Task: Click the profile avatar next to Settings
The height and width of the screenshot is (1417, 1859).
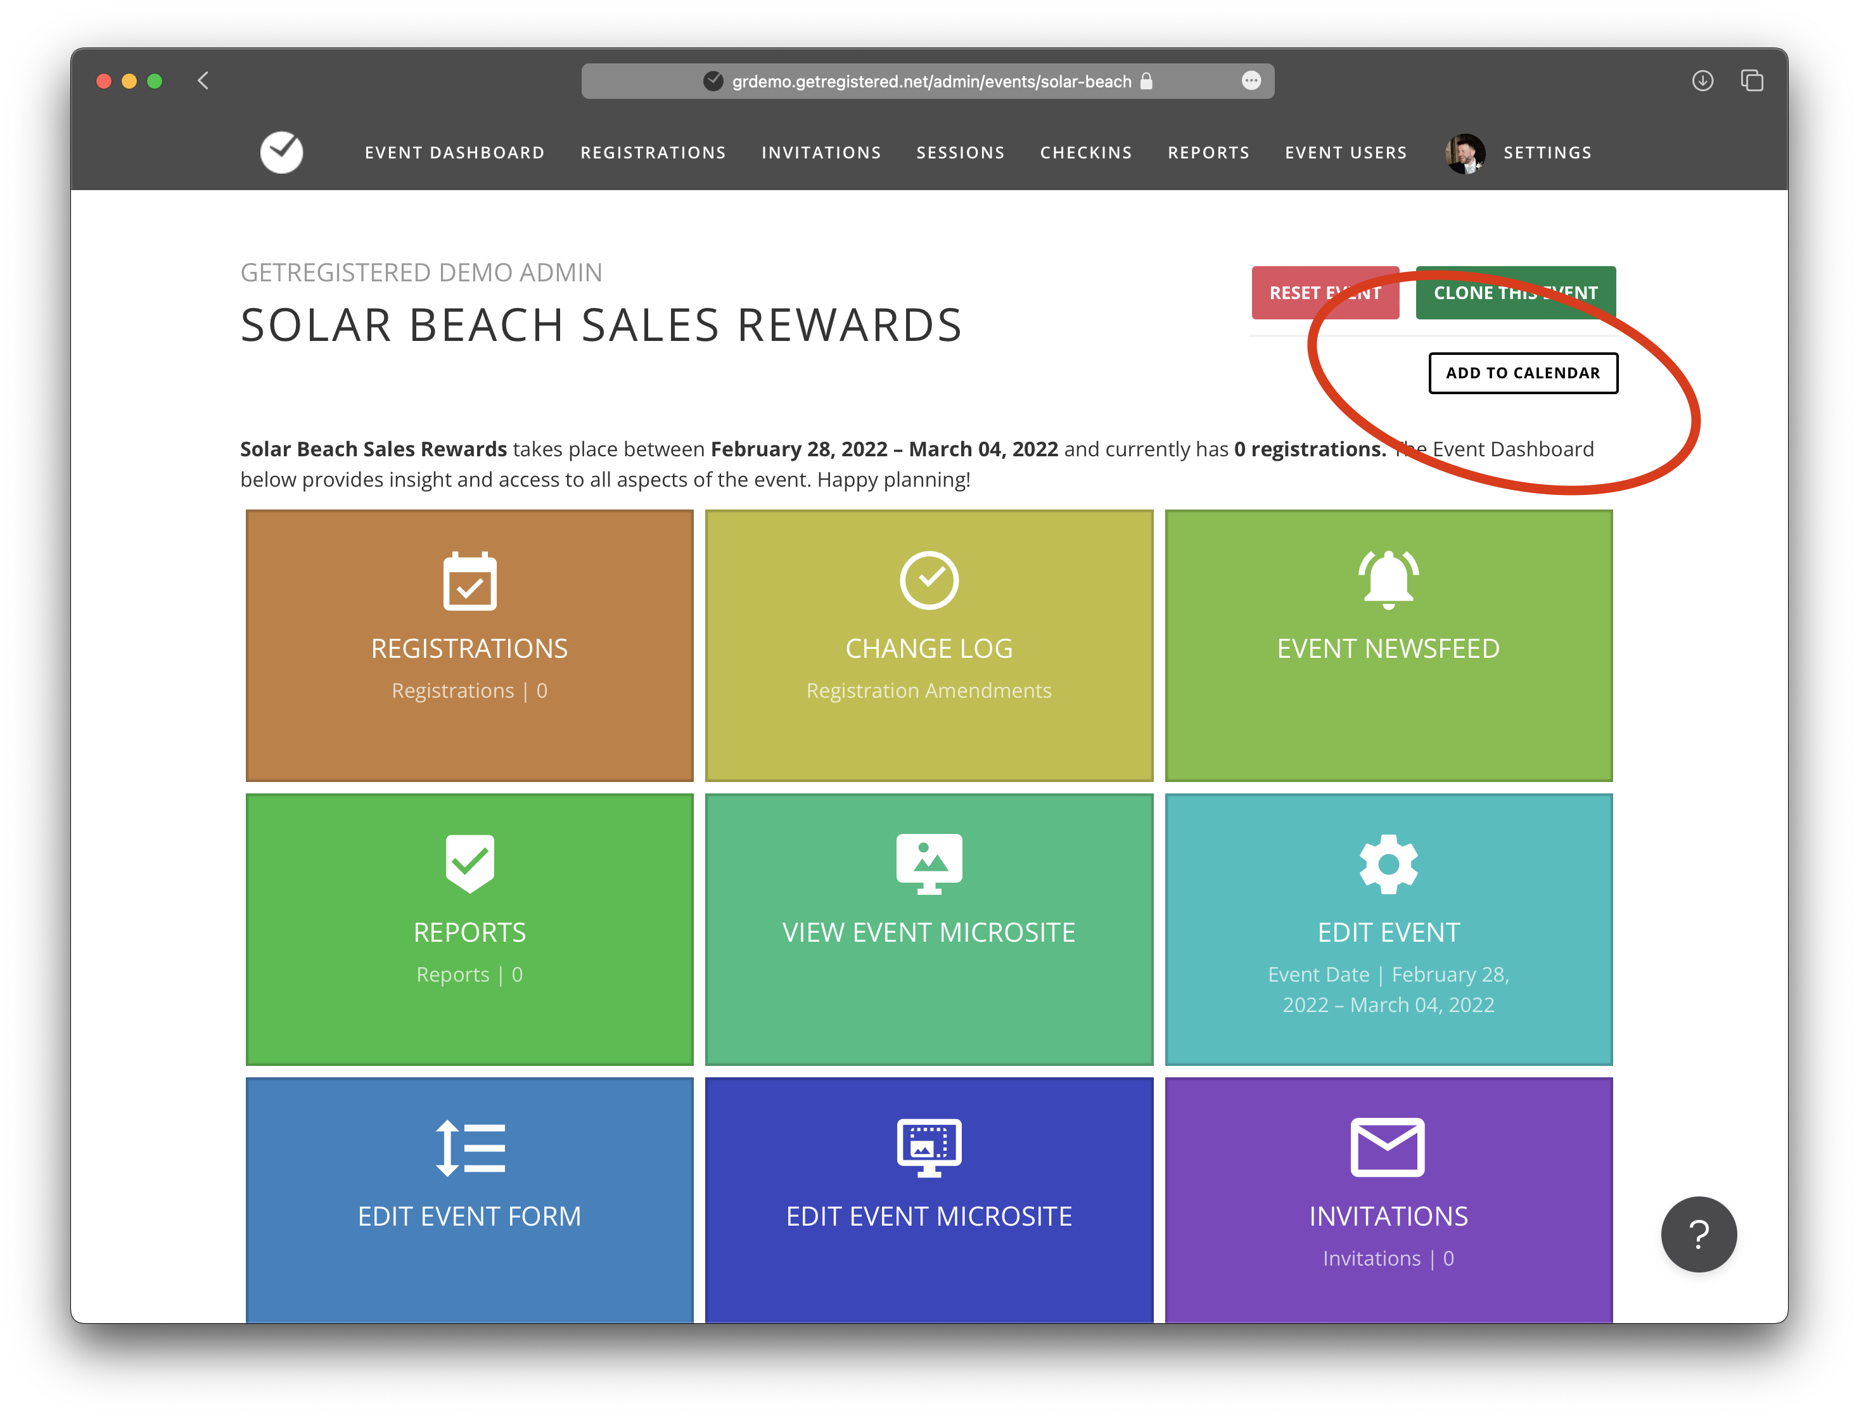Action: [x=1461, y=153]
